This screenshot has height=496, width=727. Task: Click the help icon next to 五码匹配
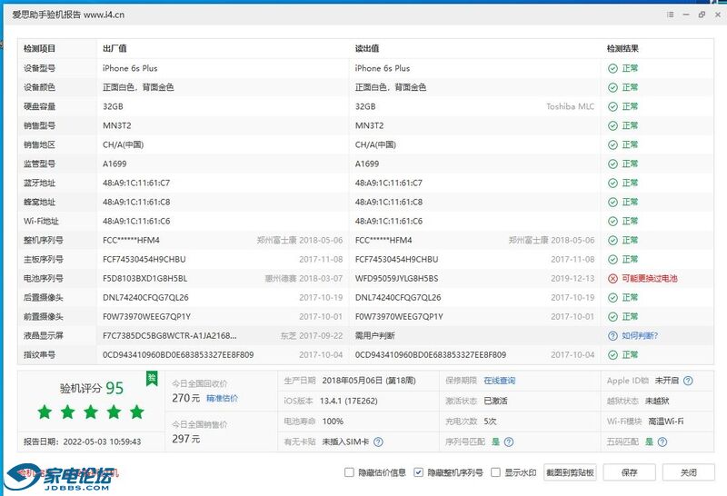click(x=662, y=441)
